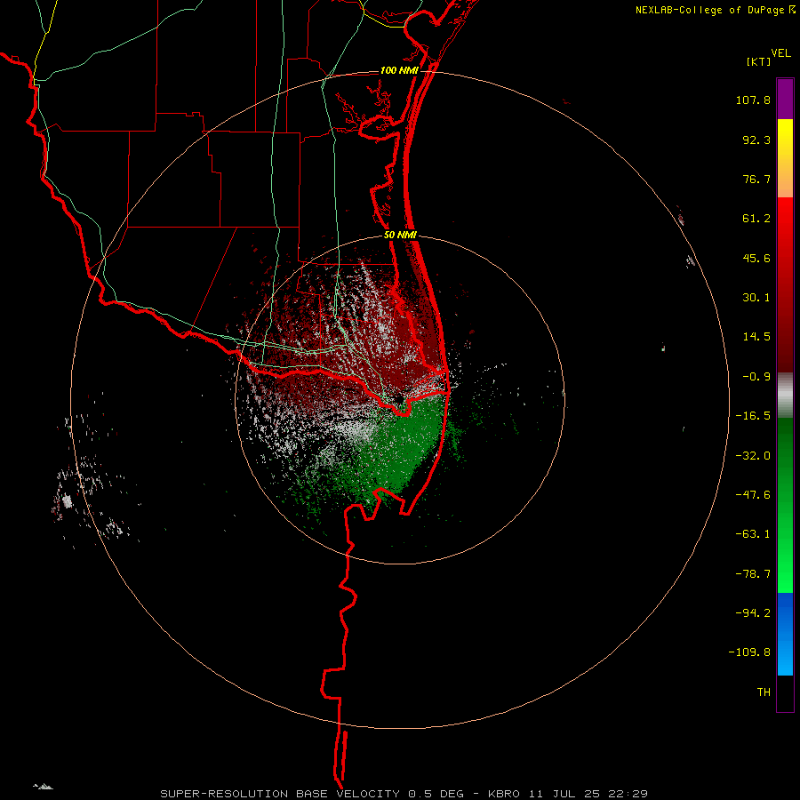Image resolution: width=800 pixels, height=800 pixels.
Task: Click the 92.3 legend value
Action: point(756,140)
